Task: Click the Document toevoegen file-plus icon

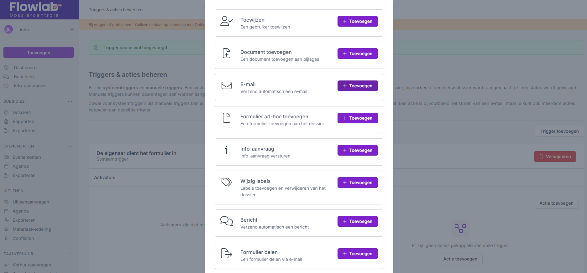Action: click(226, 54)
